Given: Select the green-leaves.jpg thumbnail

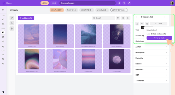Looking at the screenshot, I should pyautogui.click(x=117, y=36).
